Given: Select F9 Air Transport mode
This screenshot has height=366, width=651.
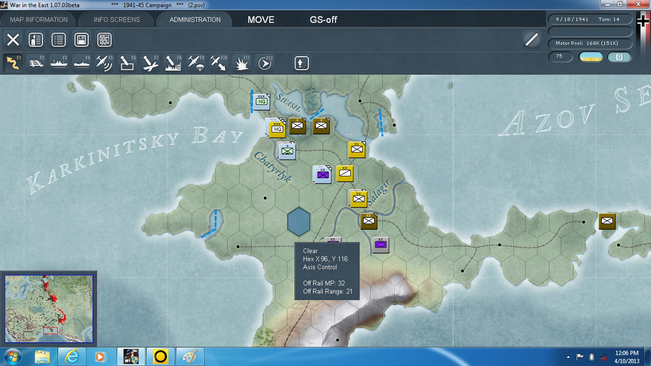Looking at the screenshot, I should coord(196,63).
